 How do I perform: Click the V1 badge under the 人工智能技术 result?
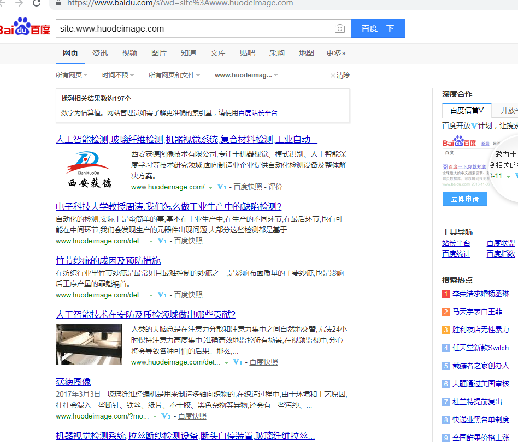pos(238,362)
